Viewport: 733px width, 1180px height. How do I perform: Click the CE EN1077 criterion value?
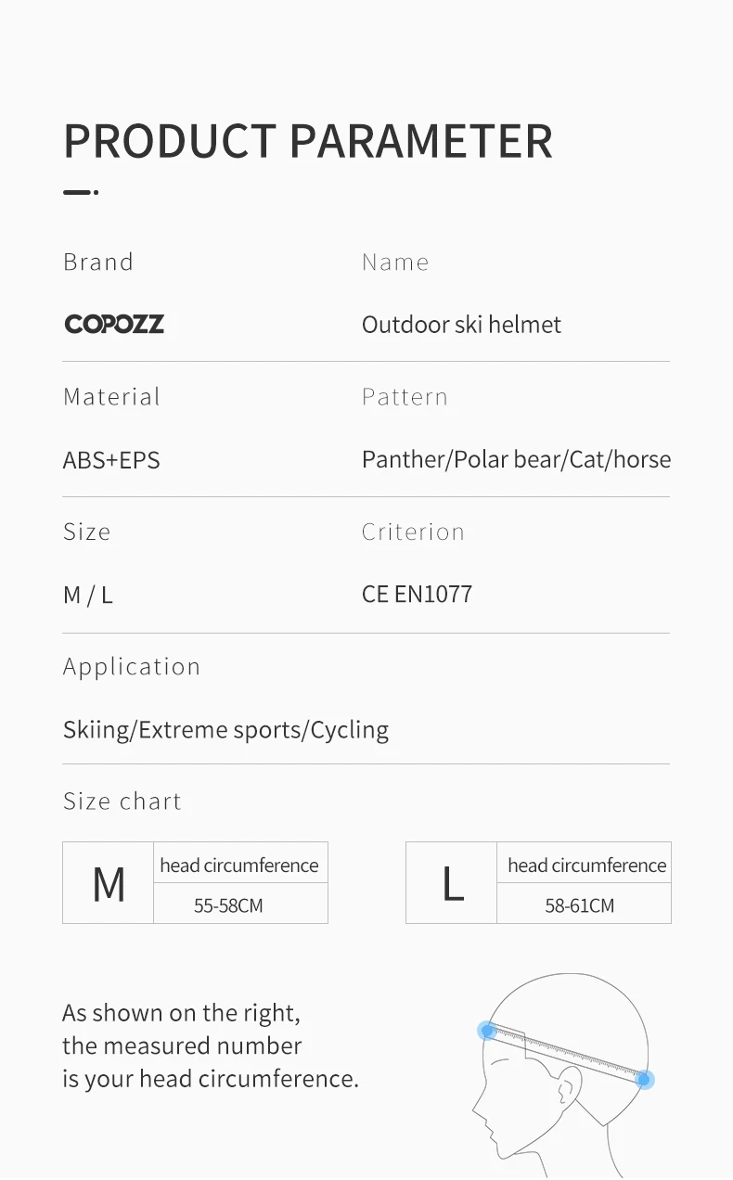point(417,595)
